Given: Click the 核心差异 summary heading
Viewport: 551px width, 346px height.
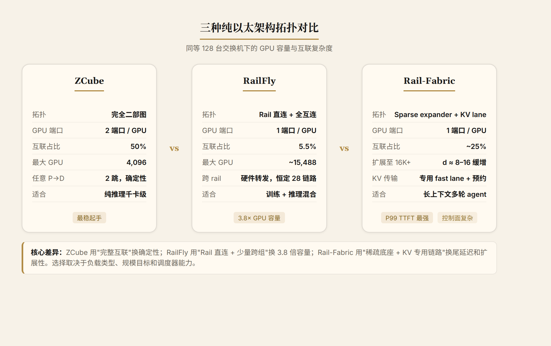Looking at the screenshot, I should 46,252.
